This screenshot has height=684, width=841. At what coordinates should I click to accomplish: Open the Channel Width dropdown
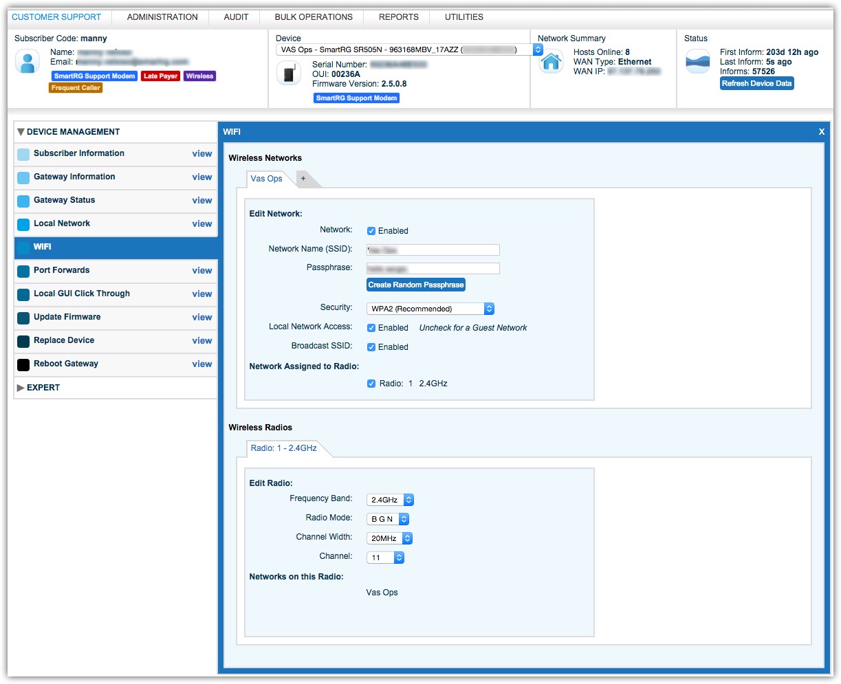(x=389, y=538)
